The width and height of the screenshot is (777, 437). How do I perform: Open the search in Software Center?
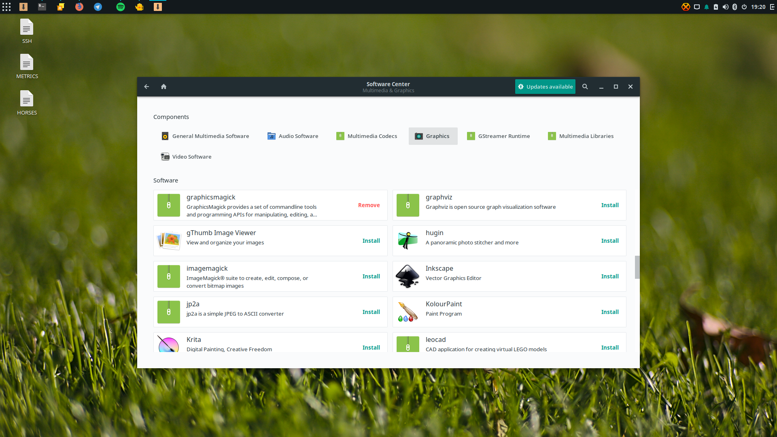click(x=585, y=87)
